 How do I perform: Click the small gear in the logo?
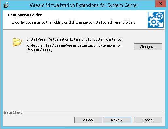pyautogui.click(x=160, y=16)
